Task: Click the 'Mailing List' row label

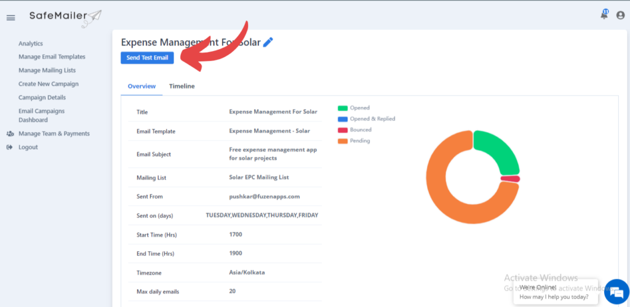Action: [x=151, y=177]
